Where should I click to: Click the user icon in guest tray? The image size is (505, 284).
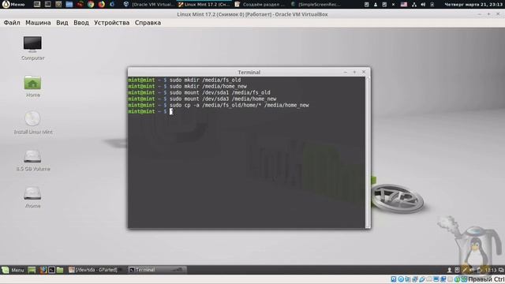click(449, 270)
